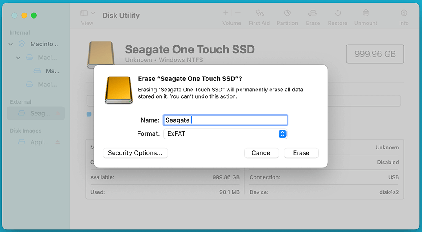Run First Aid from the stethoscope icon
This screenshot has width=422, height=232.
[x=259, y=13]
